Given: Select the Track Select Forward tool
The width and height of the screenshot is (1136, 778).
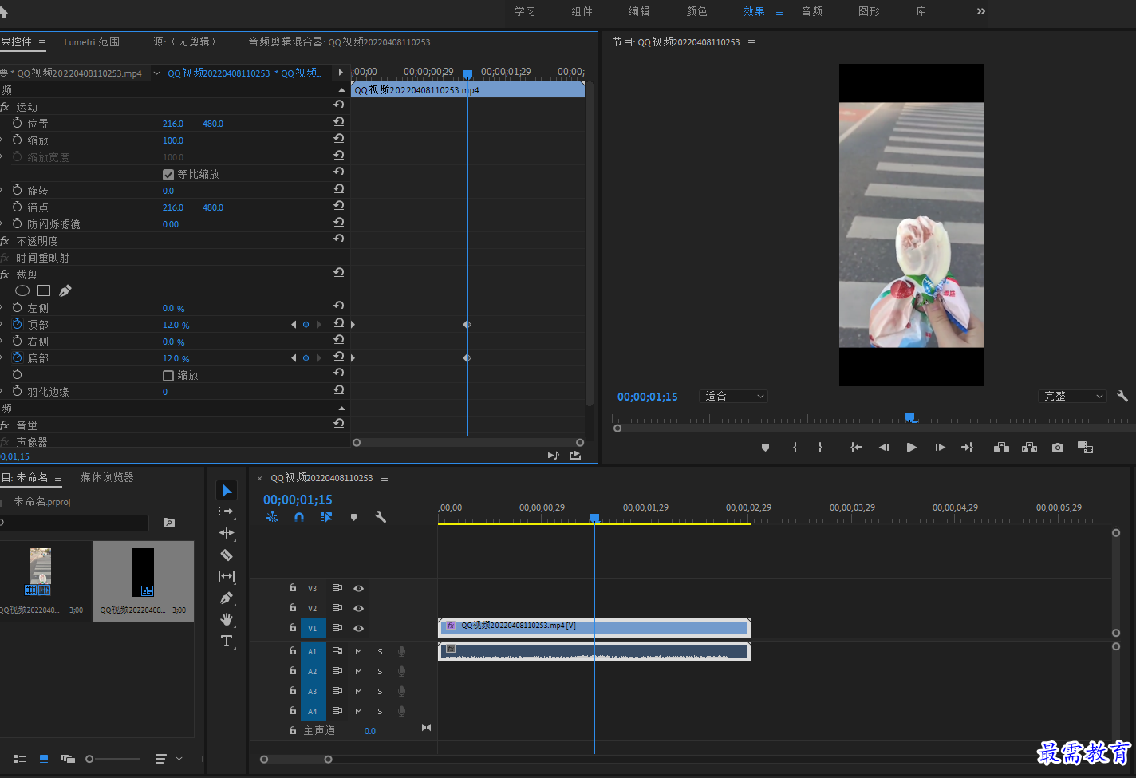Looking at the screenshot, I should tap(227, 511).
